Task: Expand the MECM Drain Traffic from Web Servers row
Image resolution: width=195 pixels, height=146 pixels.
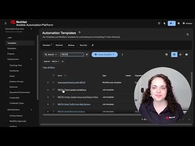Action: [48, 104]
